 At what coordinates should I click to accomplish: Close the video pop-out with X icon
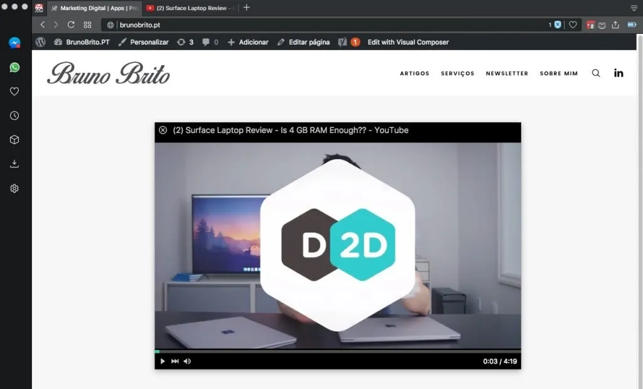pos(163,130)
